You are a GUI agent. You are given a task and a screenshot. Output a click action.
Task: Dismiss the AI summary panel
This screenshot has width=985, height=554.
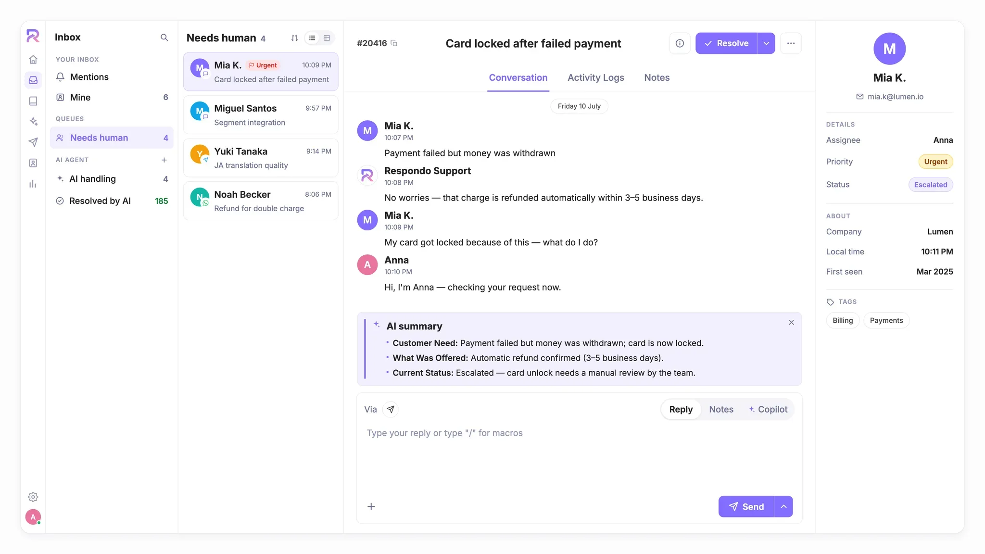click(791, 322)
